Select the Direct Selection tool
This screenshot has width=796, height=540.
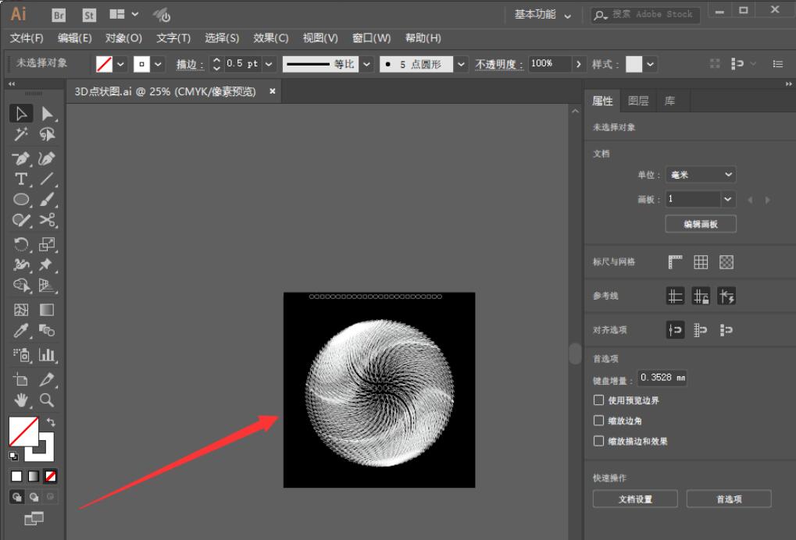pos(47,114)
